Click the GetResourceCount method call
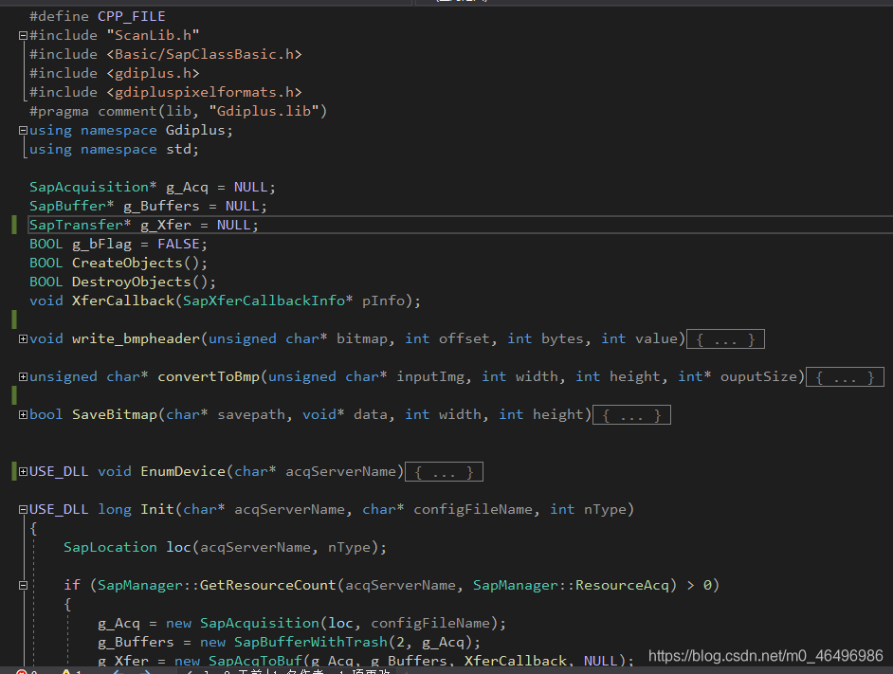 coord(267,585)
